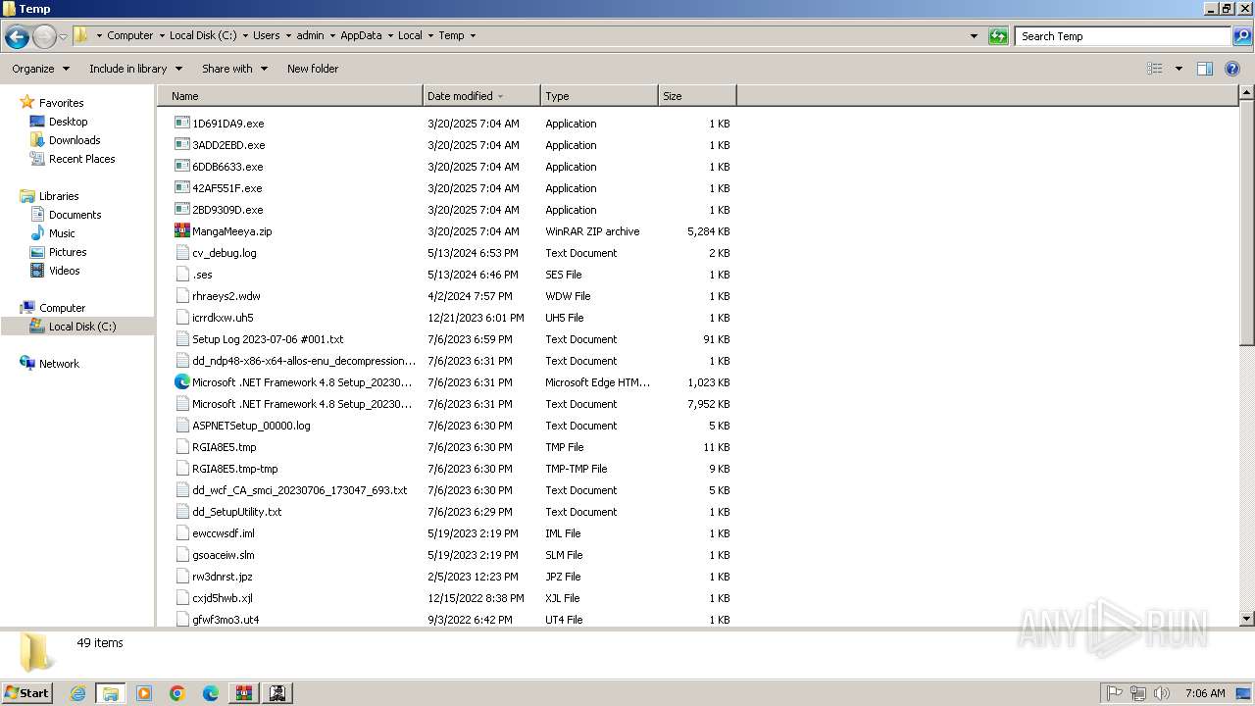Viewport: 1255px width, 706px height.
Task: Click the change view icon
Action: point(1155,69)
